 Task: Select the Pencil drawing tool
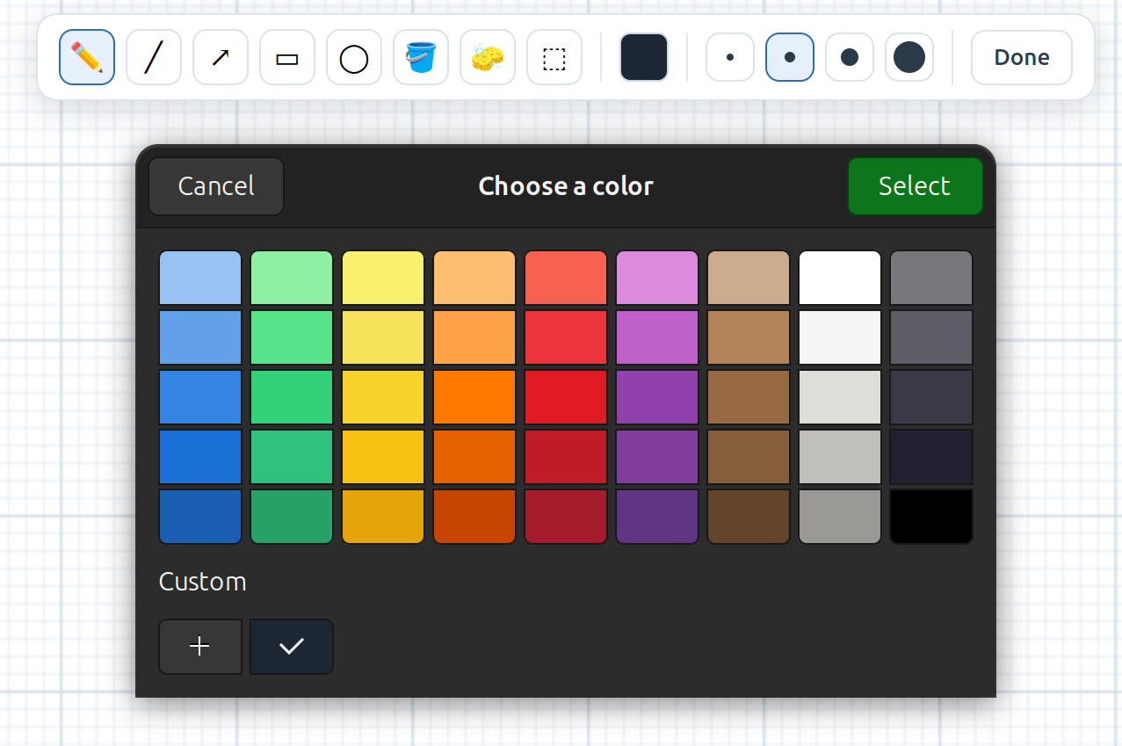87,57
